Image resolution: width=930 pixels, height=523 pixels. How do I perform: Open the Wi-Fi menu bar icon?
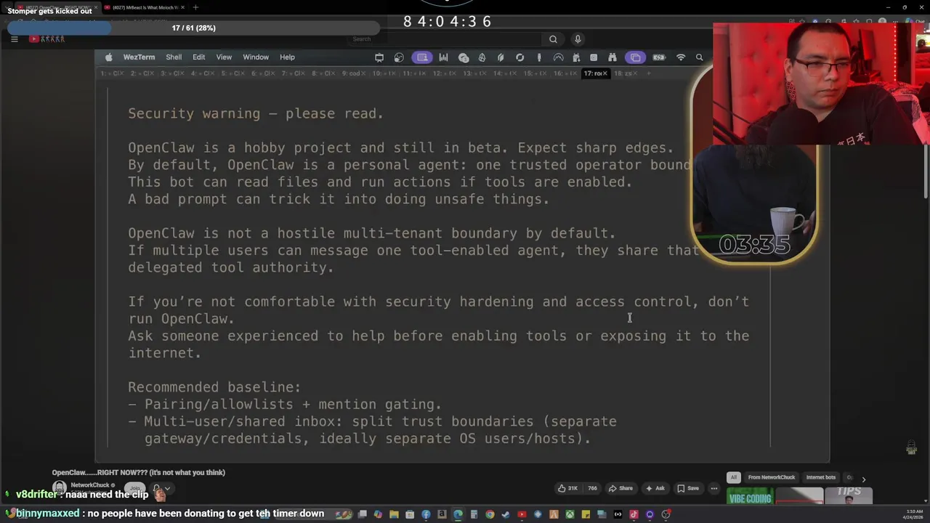point(681,57)
